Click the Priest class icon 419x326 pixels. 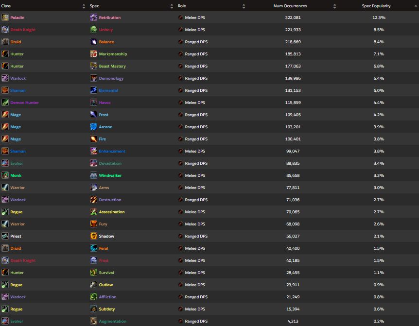pyautogui.click(x=5, y=236)
